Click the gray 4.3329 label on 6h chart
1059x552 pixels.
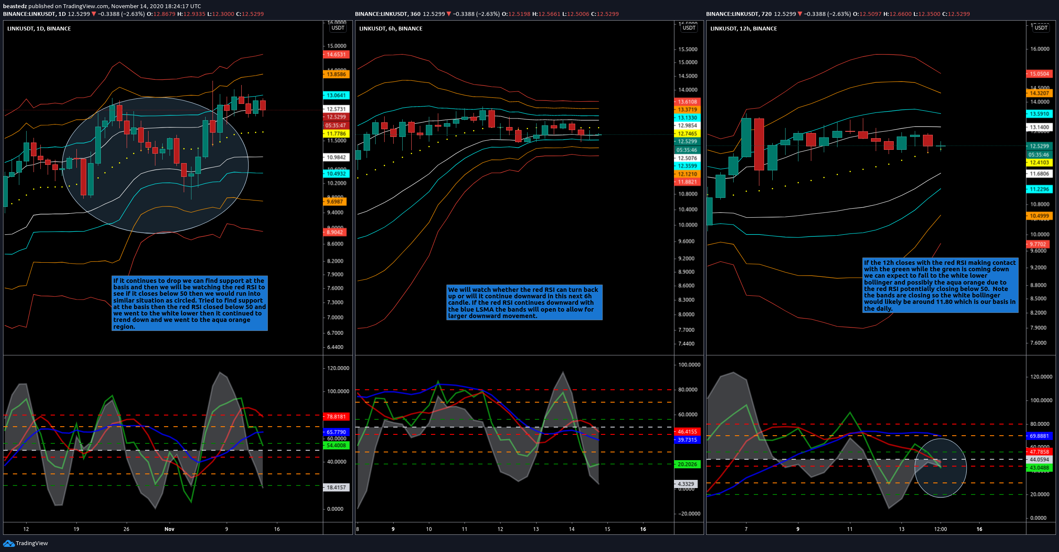[x=686, y=484]
